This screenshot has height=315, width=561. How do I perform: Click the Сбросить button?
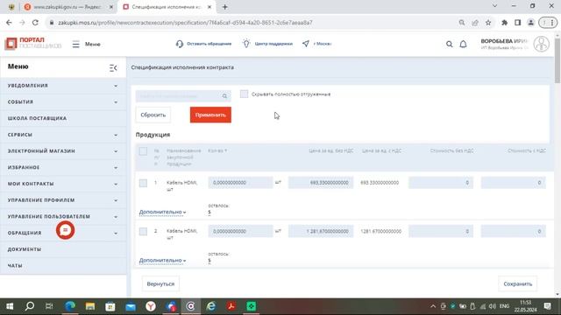tap(153, 115)
